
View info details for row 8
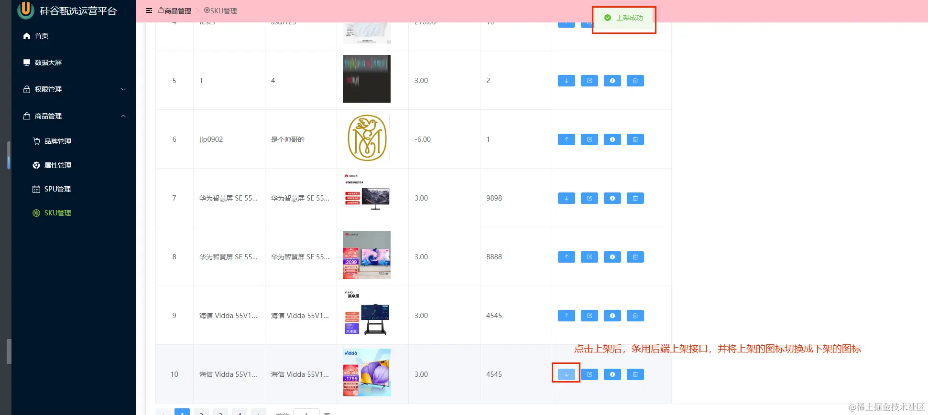tap(612, 257)
